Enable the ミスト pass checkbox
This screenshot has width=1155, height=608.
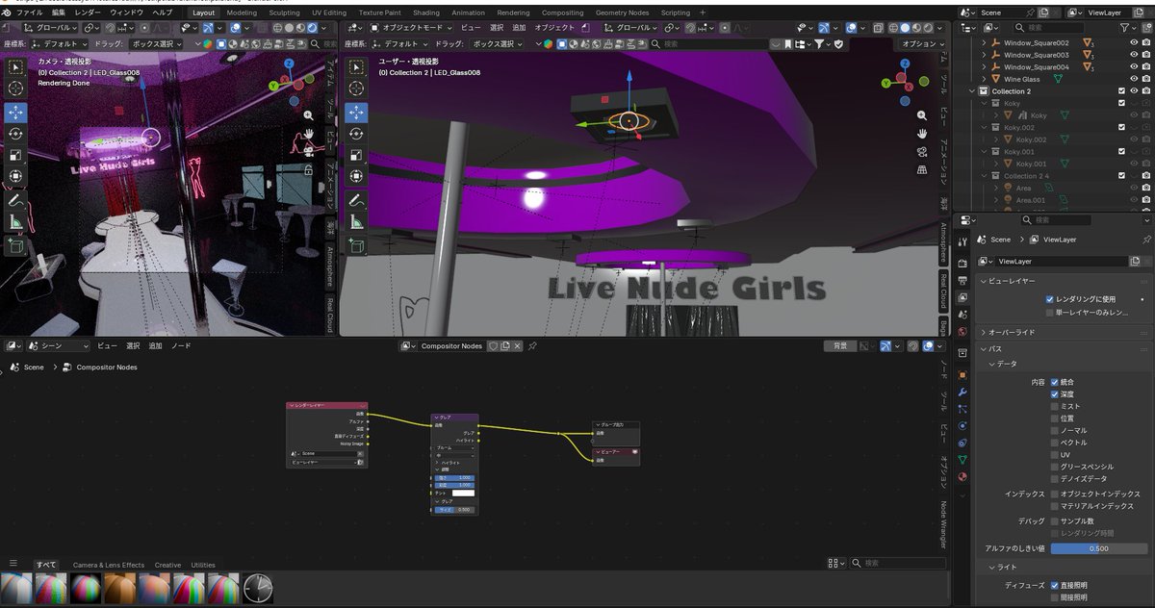point(1055,406)
